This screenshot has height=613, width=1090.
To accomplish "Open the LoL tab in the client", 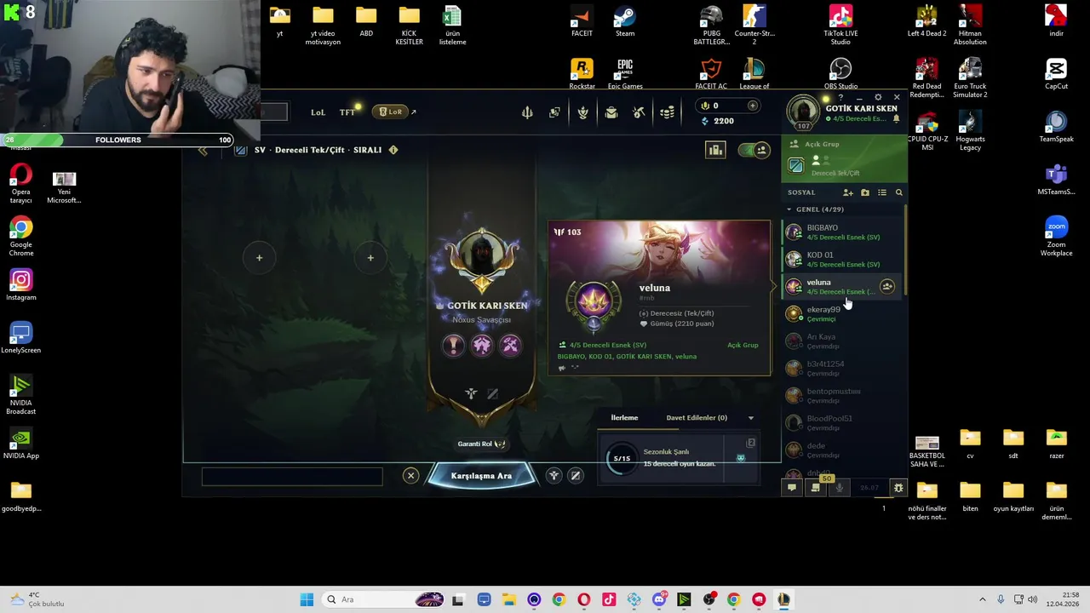I will (x=318, y=112).
